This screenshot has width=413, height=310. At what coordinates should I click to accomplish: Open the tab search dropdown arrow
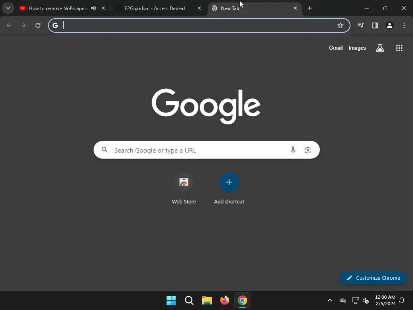[8, 8]
